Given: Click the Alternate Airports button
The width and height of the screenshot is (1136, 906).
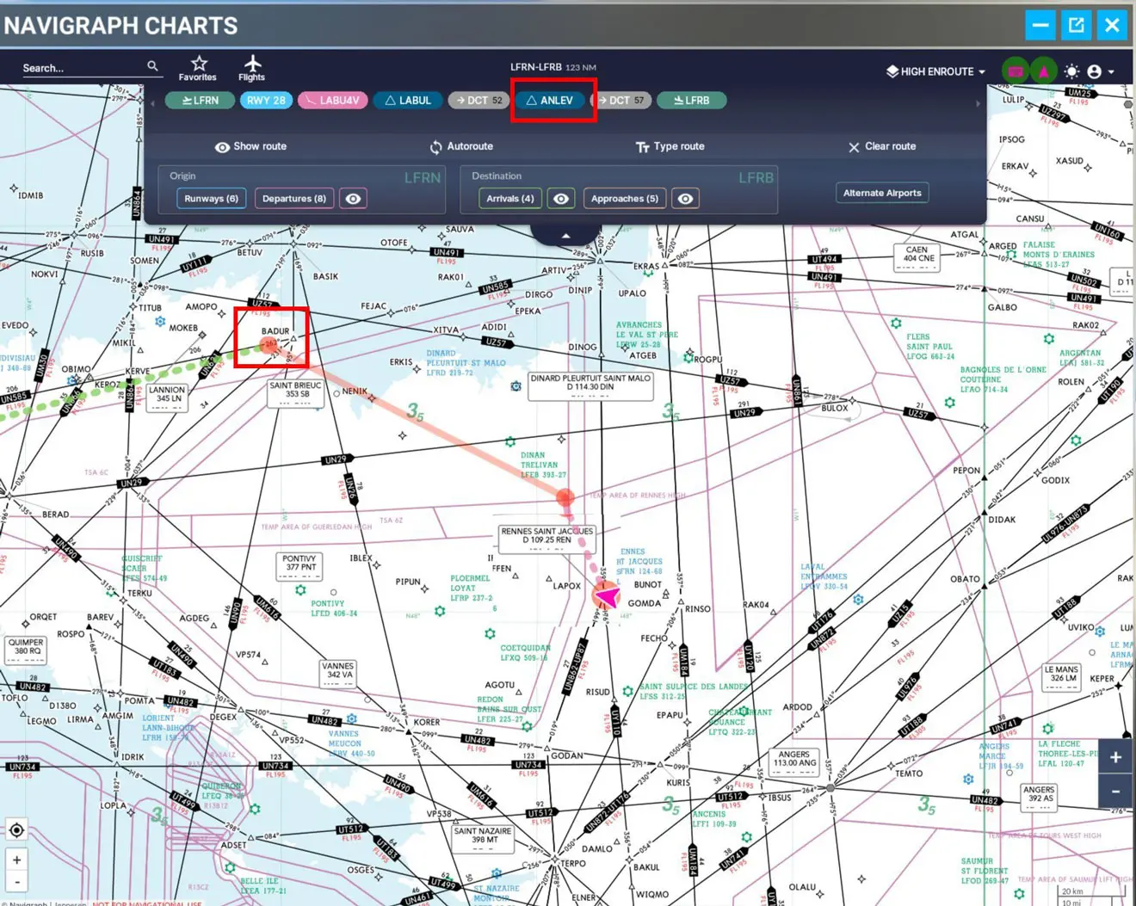Looking at the screenshot, I should [x=882, y=193].
